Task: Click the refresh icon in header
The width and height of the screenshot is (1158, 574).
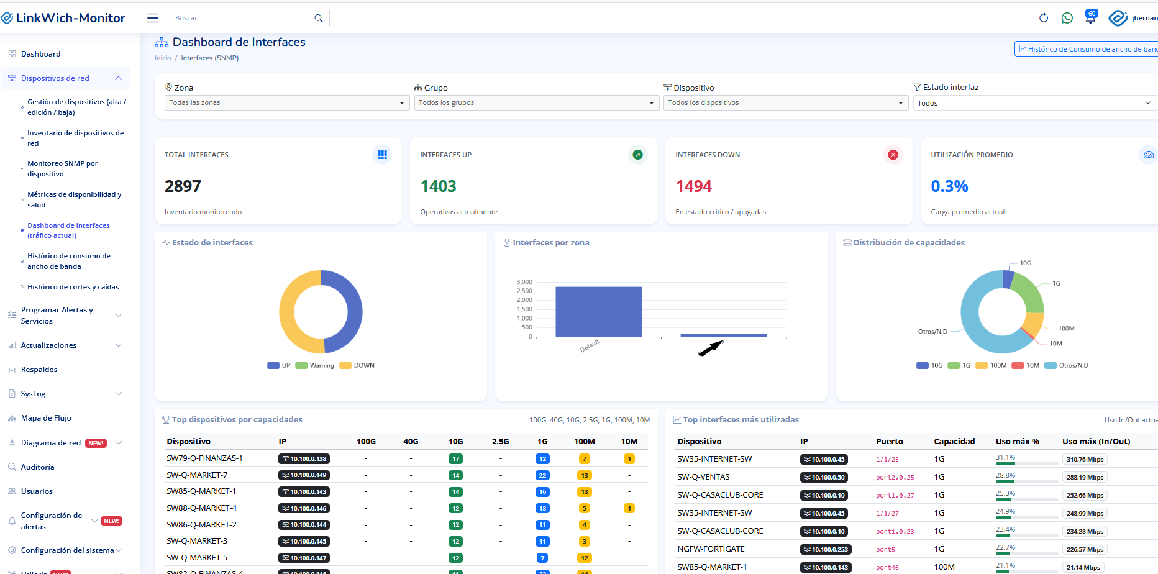Action: 1044,18
